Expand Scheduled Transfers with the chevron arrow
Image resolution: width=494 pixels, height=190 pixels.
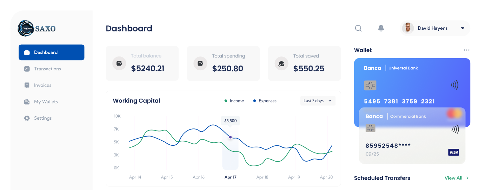pyautogui.click(x=468, y=178)
